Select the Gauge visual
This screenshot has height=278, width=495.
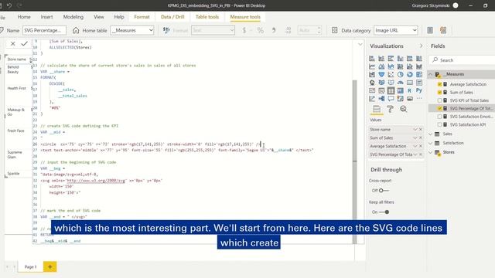coord(401,83)
